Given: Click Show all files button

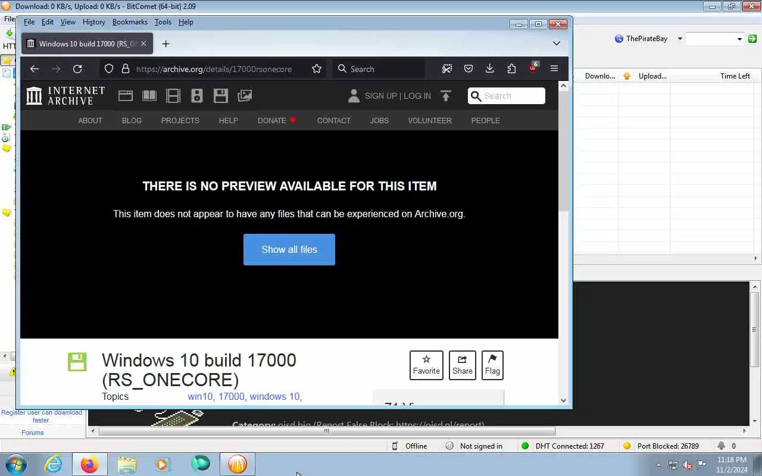Looking at the screenshot, I should (x=289, y=249).
